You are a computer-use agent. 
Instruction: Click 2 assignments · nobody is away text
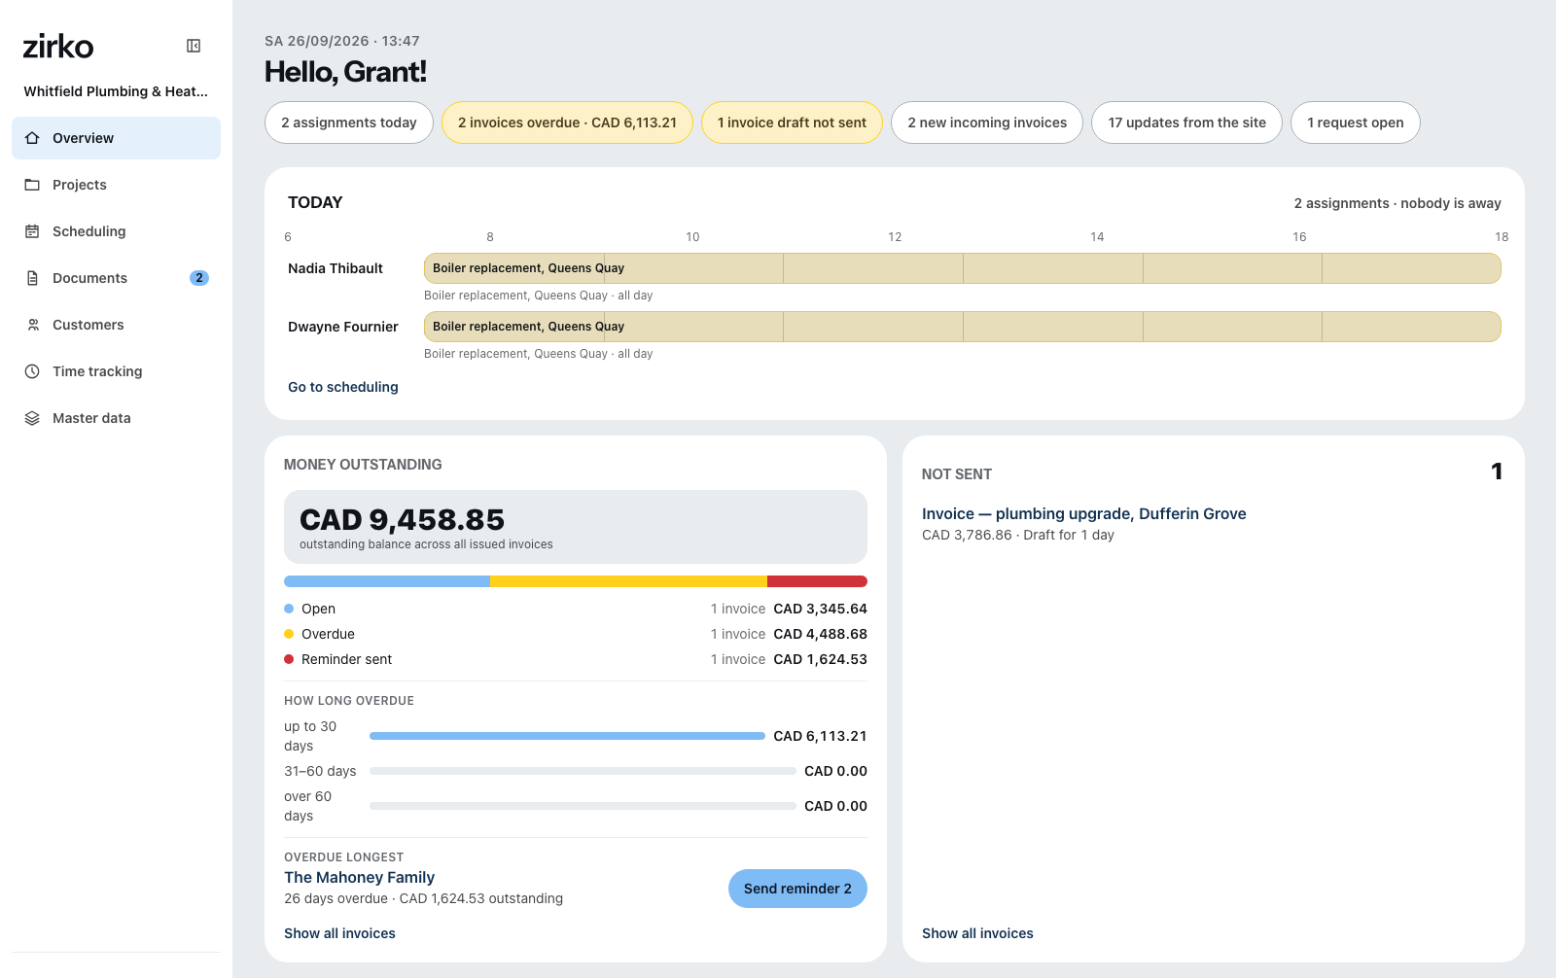[x=1397, y=203]
